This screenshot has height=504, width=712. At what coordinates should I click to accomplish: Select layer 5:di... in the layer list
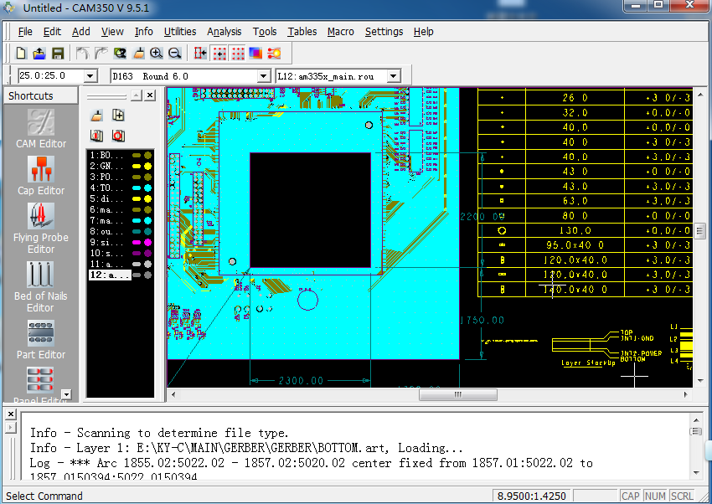106,198
